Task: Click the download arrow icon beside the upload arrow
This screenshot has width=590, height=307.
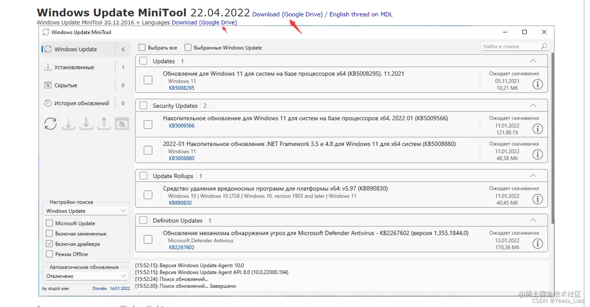Action: coord(86,124)
